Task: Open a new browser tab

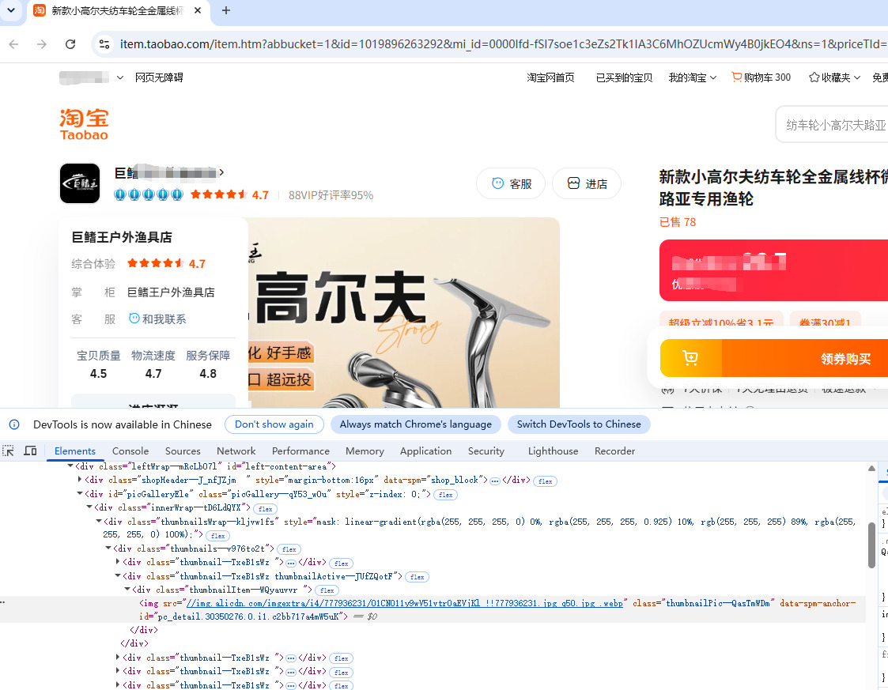Action: (x=226, y=11)
